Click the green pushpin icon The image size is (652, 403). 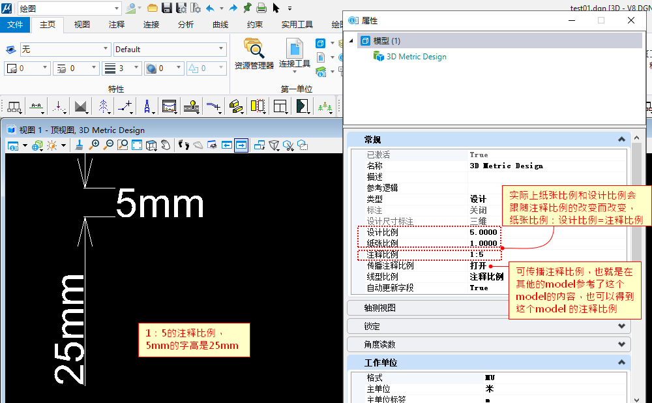click(247, 8)
